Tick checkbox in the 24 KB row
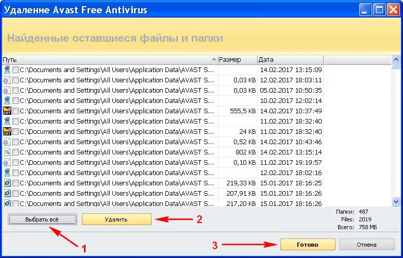Viewport: 403px width, 258px height. click(x=15, y=131)
